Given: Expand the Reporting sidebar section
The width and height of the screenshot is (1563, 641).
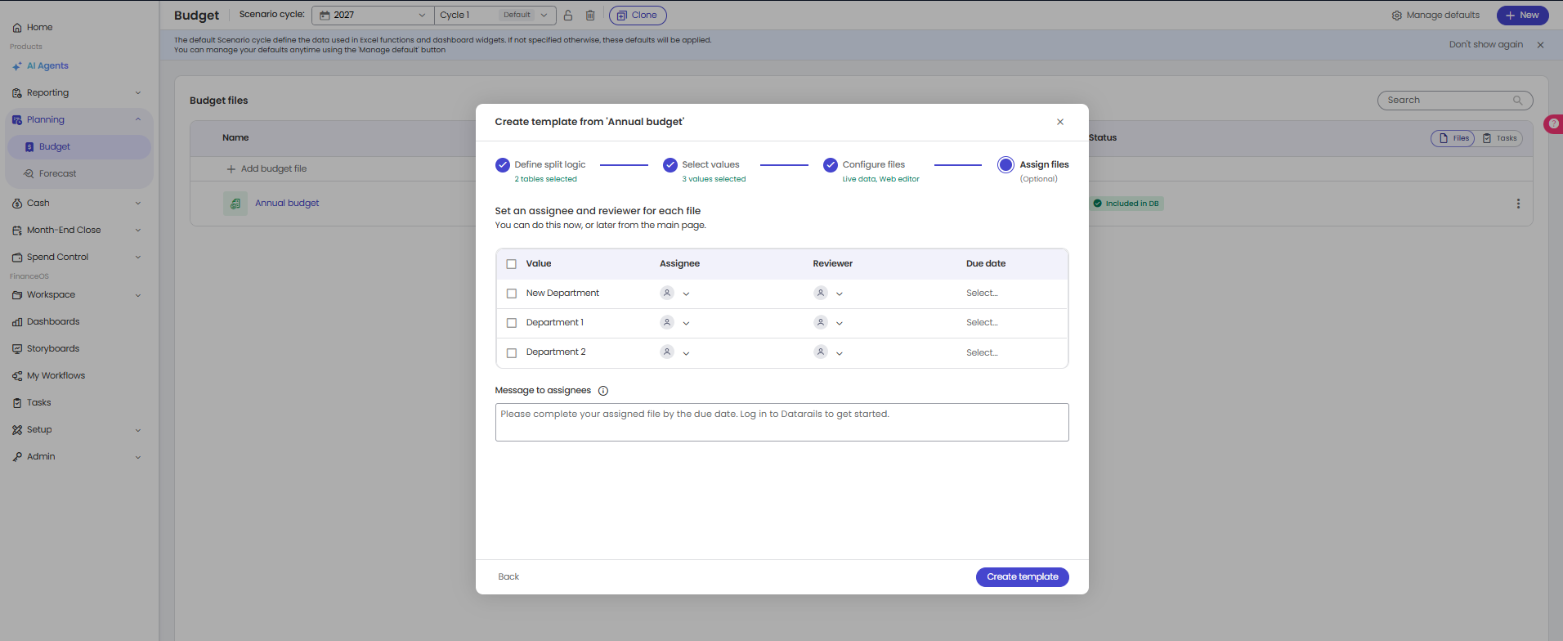Looking at the screenshot, I should click(x=138, y=93).
